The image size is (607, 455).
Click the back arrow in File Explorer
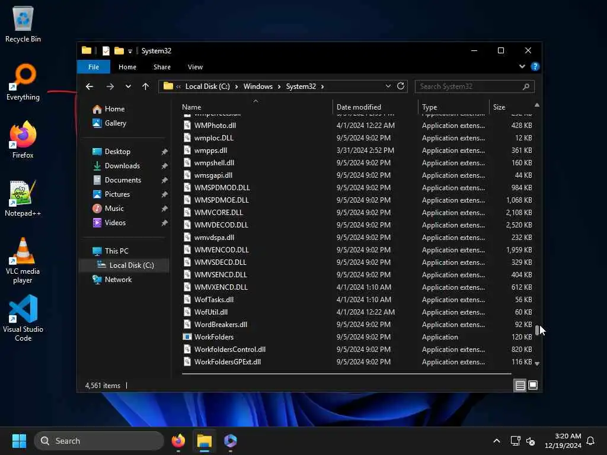[x=90, y=86]
